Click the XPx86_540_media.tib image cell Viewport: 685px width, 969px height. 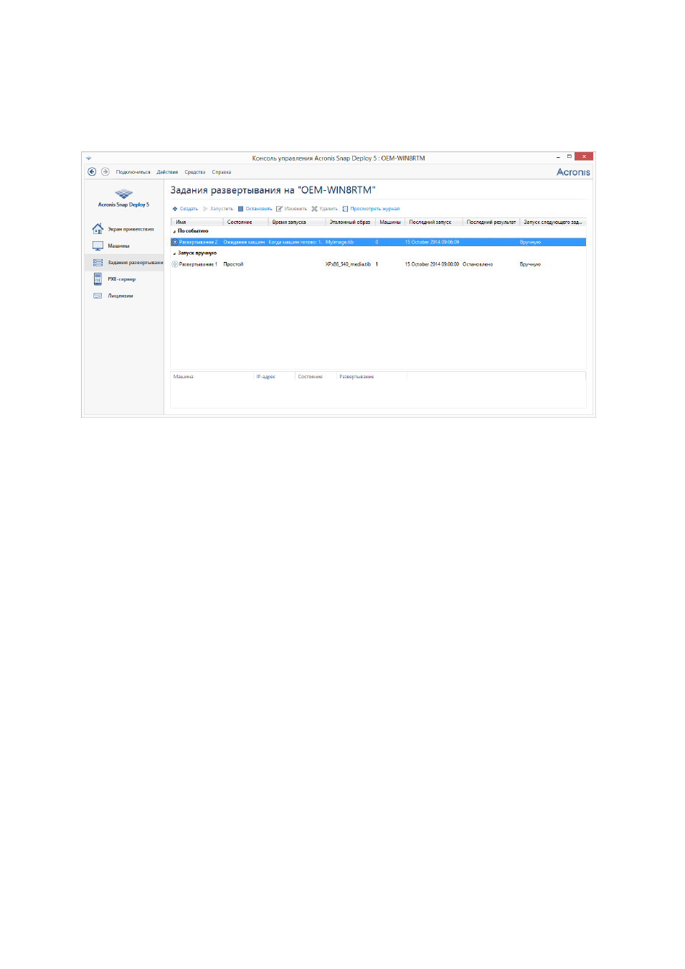[348, 264]
